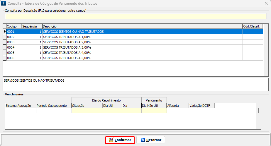This screenshot has width=271, height=146.
Task: Click the Confirmar button
Action: pyautogui.click(x=120, y=140)
